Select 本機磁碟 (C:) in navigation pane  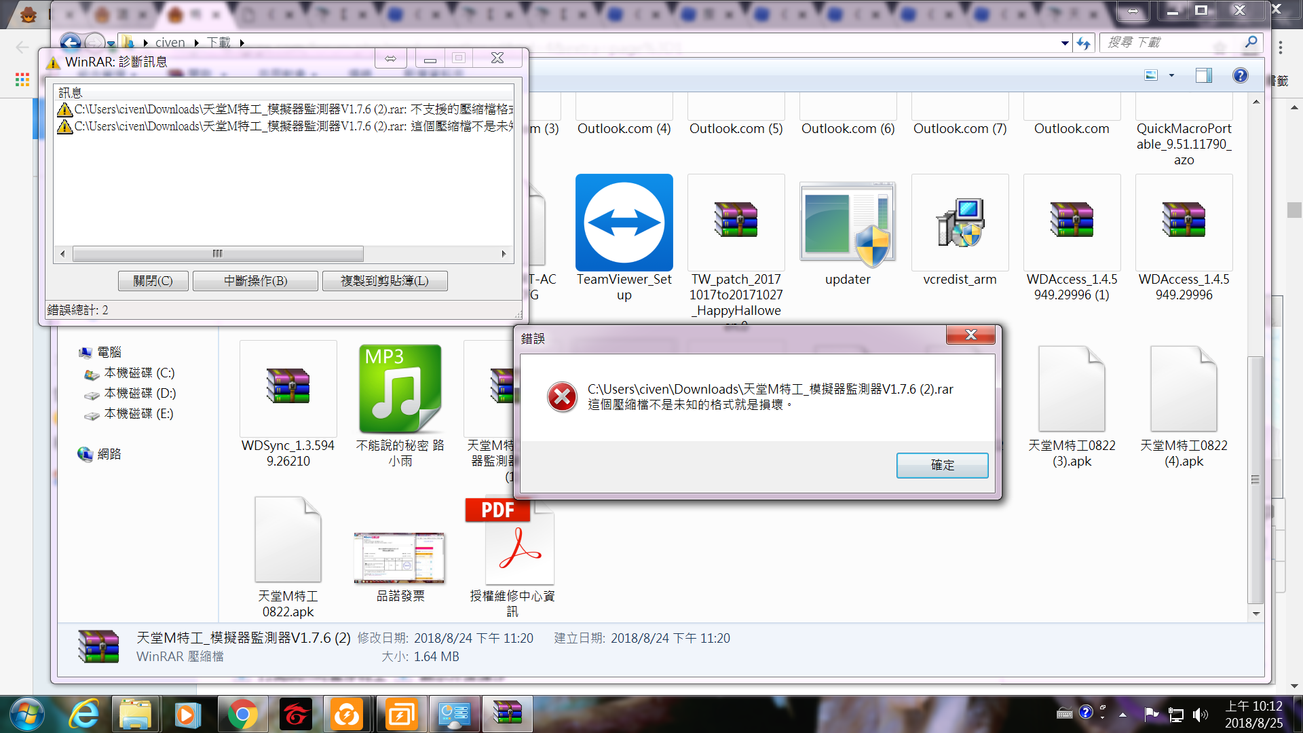(x=139, y=373)
